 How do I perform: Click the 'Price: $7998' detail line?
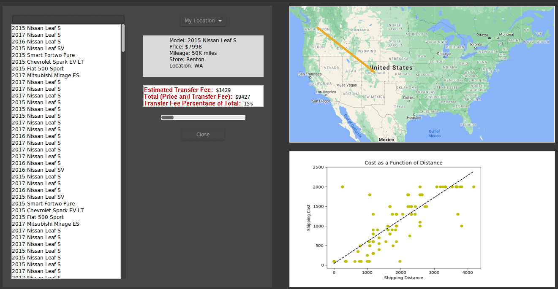tap(185, 47)
